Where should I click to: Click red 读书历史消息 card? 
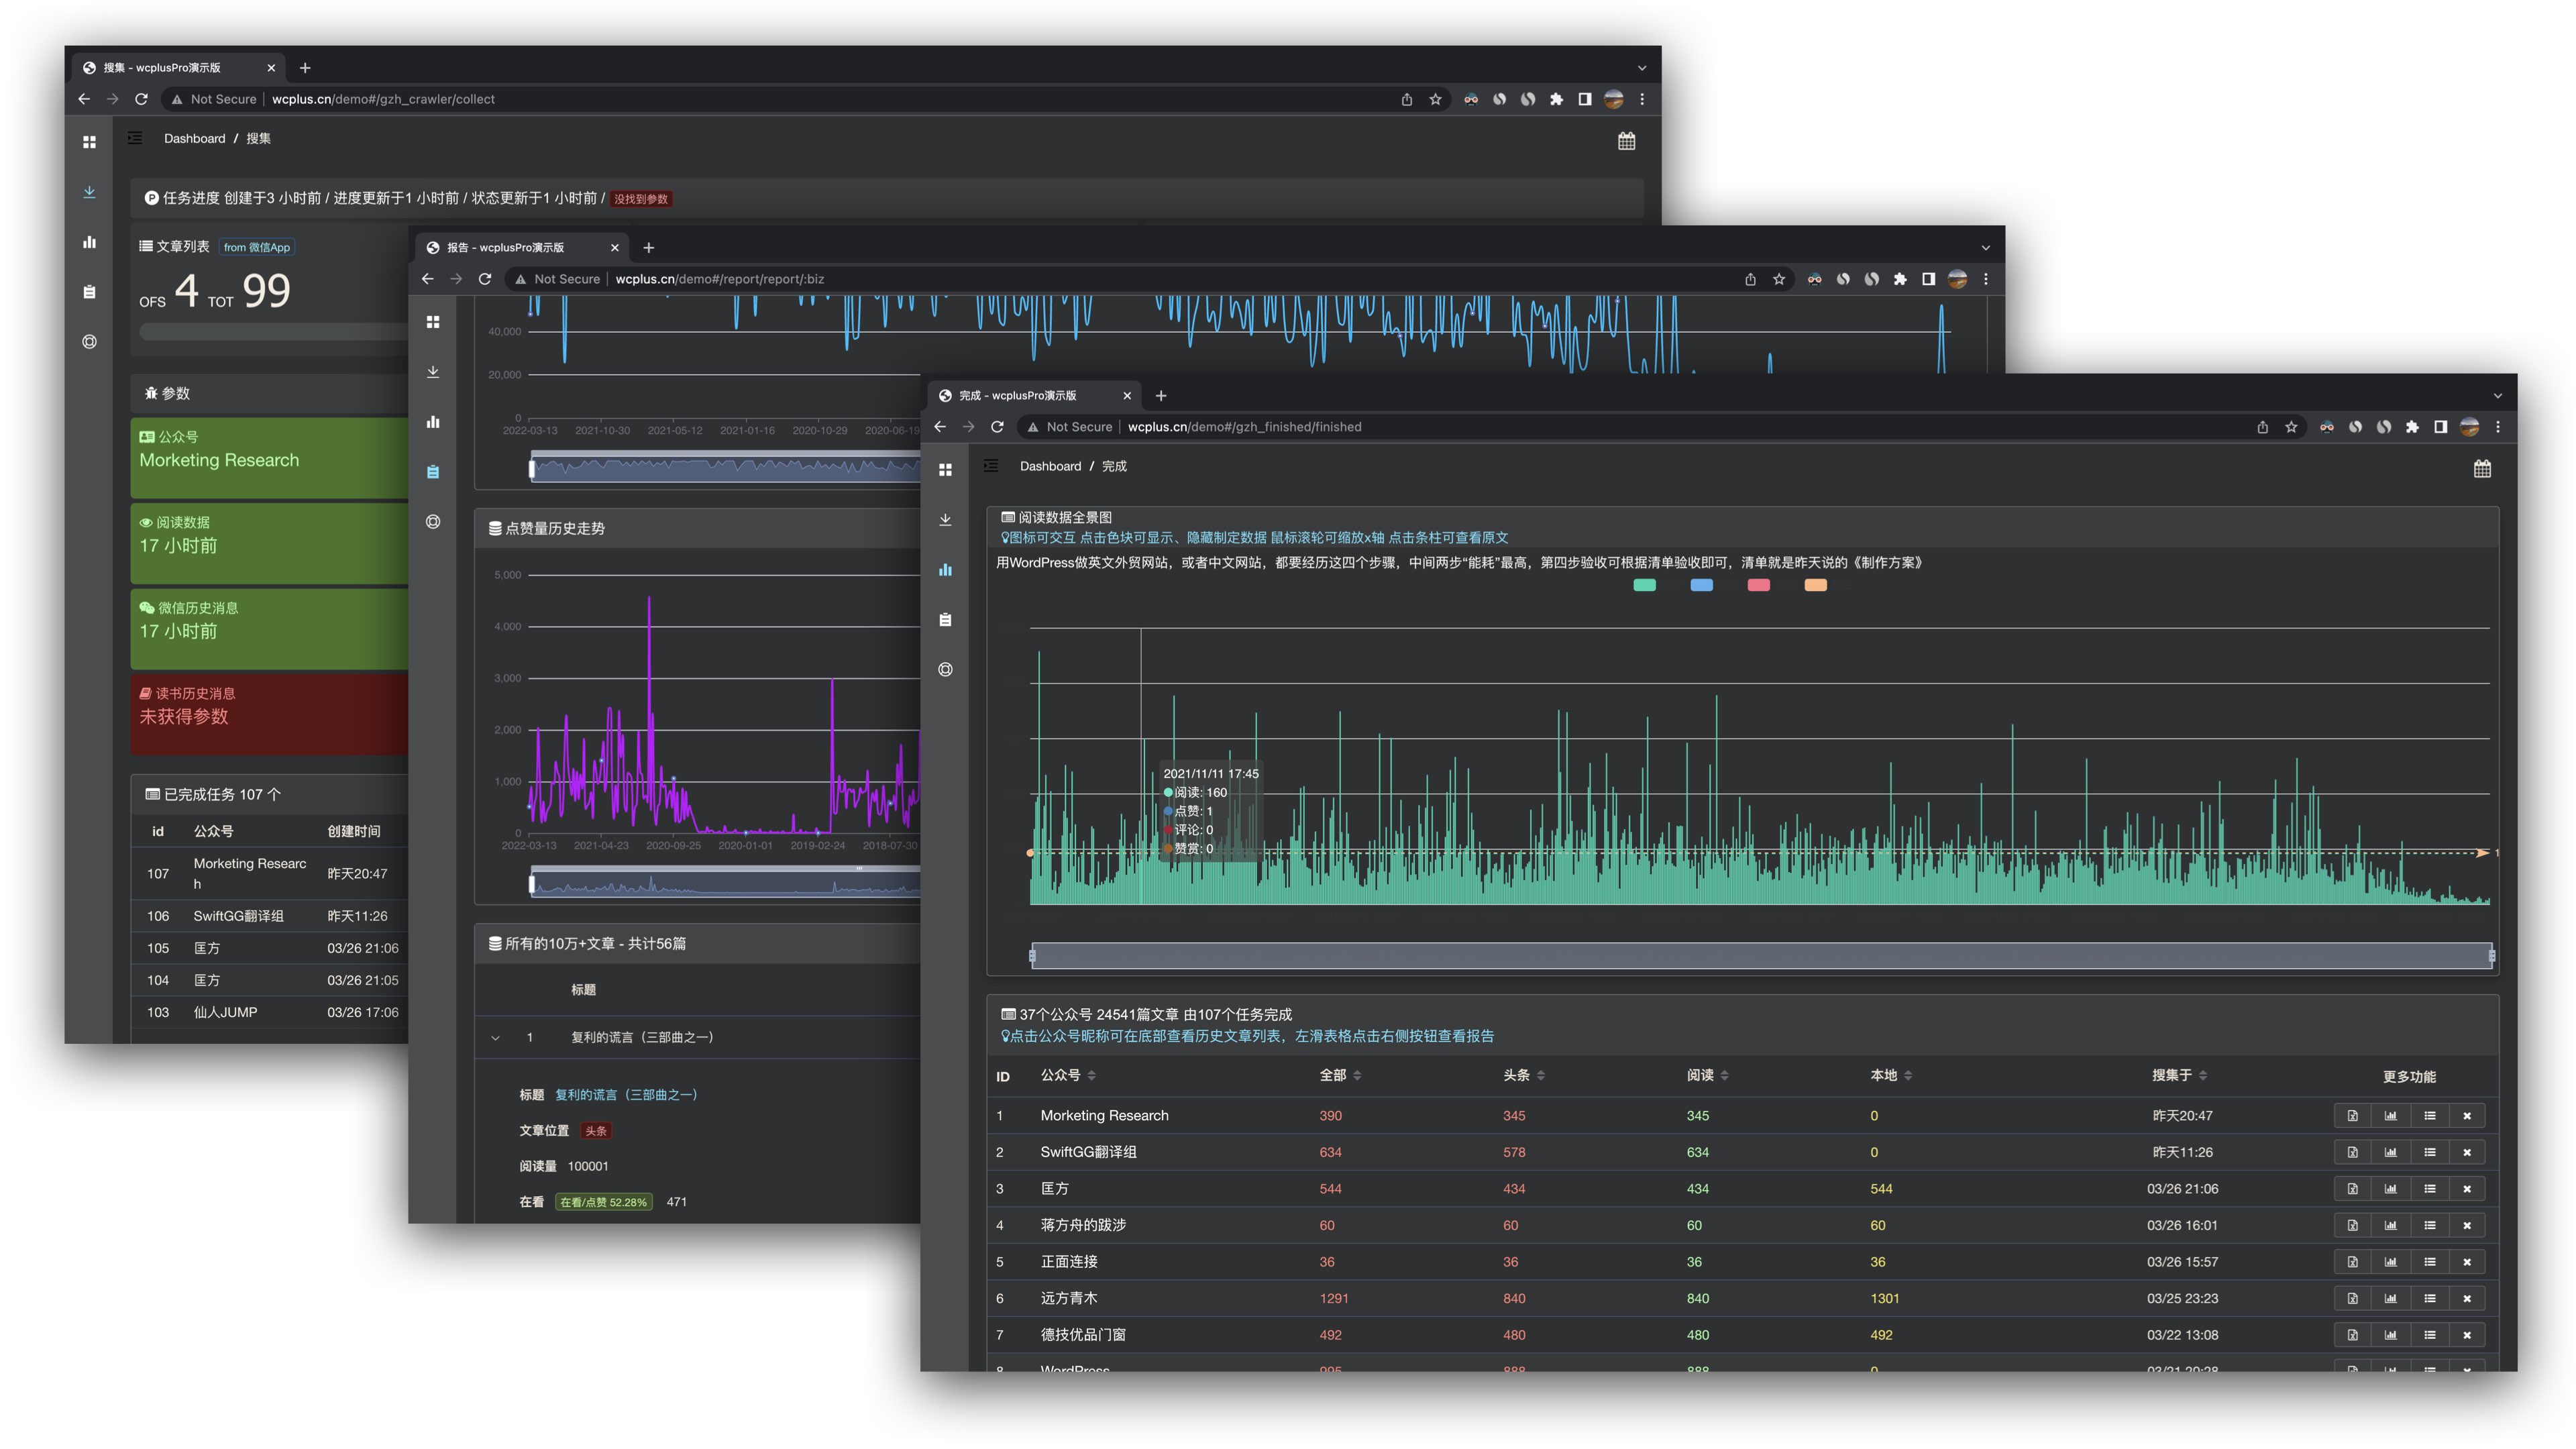(269, 714)
